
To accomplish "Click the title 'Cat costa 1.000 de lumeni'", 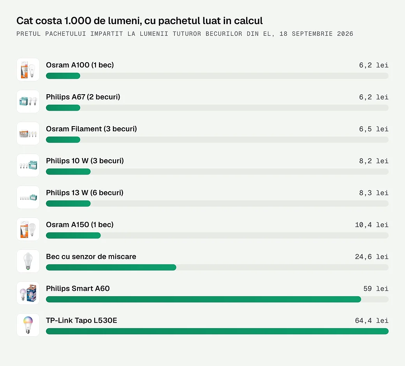I will pyautogui.click(x=79, y=21).
